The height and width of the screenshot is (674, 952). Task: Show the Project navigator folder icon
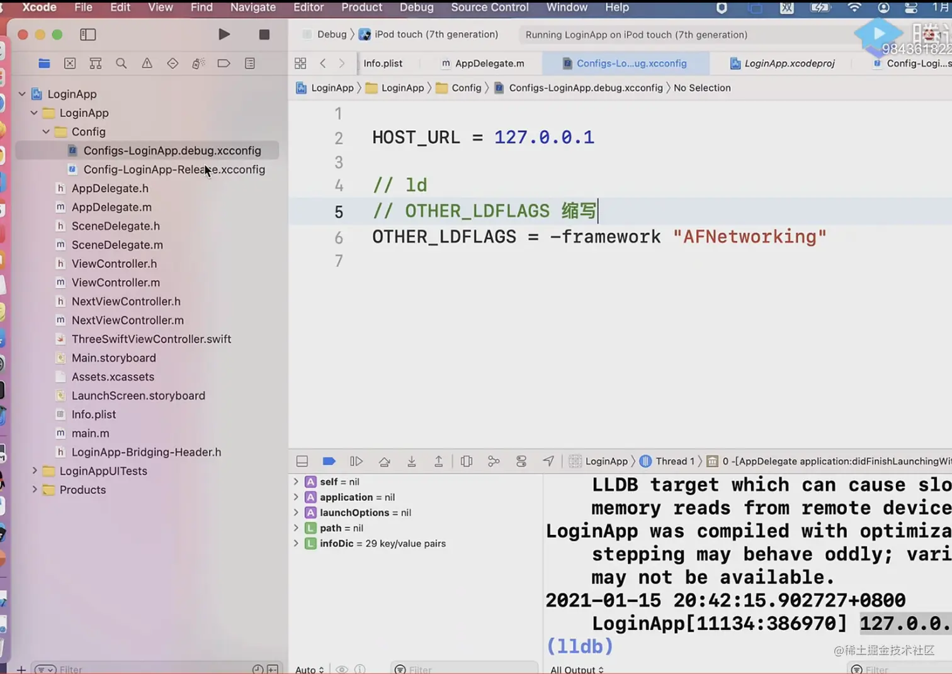pos(44,64)
